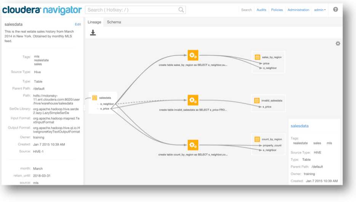Open the lineage settings gear icon

click(338, 43)
